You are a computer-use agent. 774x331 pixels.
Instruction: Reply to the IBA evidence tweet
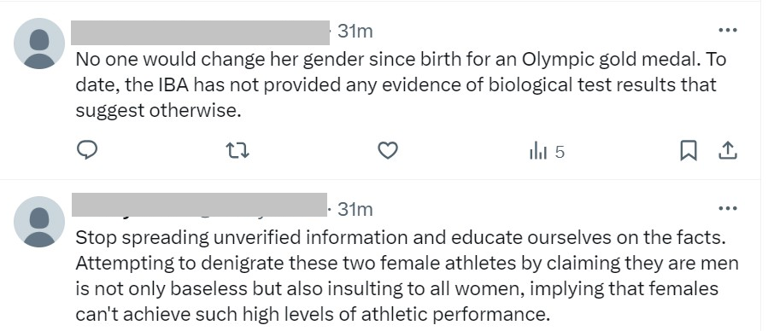[x=87, y=150]
